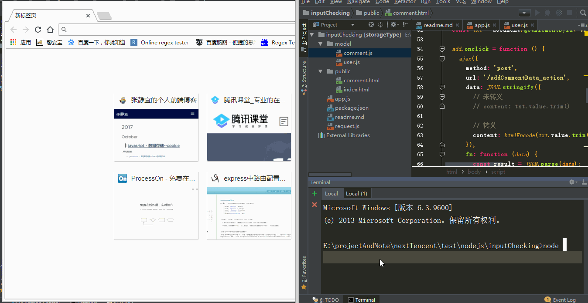Click the Chrome home button
Screen dimensions: 588x303
coord(50,30)
